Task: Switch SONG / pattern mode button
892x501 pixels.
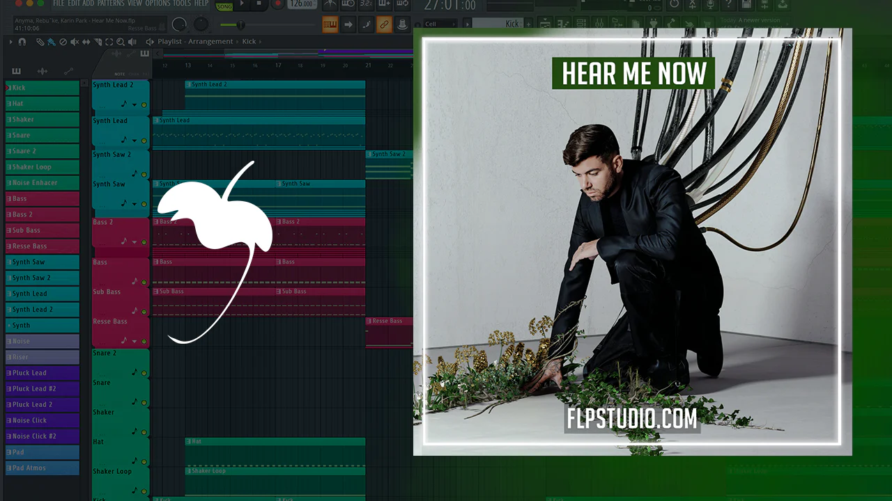Action: pyautogui.click(x=224, y=6)
